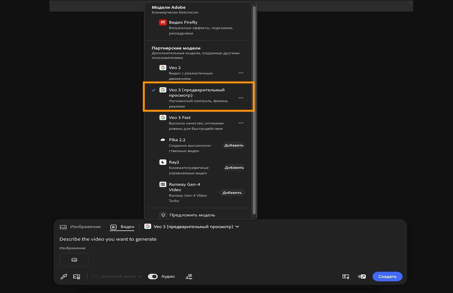Open the generation settings sliders icon
This screenshot has height=293, width=453.
point(190,277)
